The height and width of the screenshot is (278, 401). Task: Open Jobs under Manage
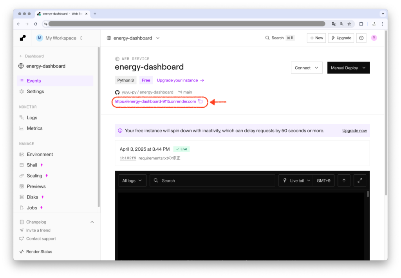coord(55,208)
